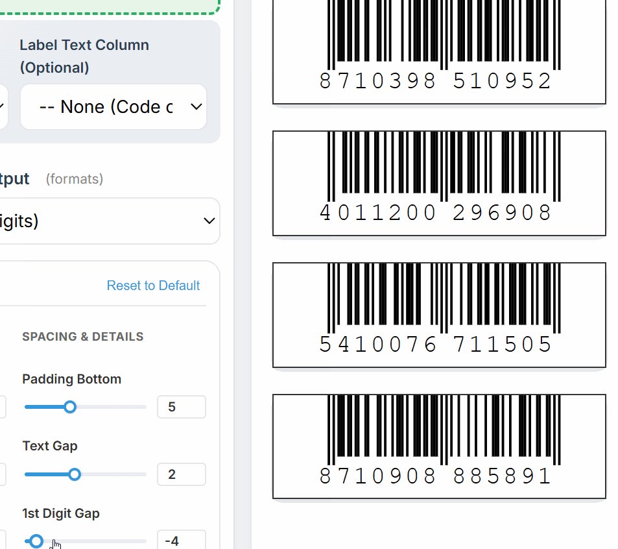
Task: Collapse the SPACING & DETAILS section
Action: click(82, 336)
